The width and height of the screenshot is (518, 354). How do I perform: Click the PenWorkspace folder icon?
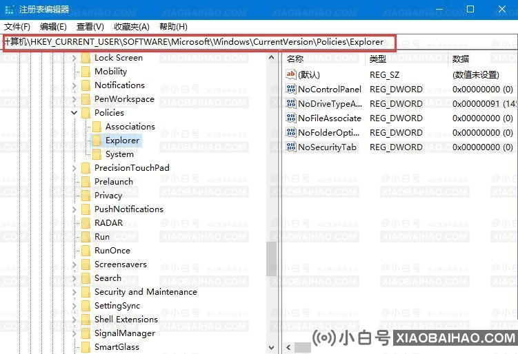click(x=86, y=99)
